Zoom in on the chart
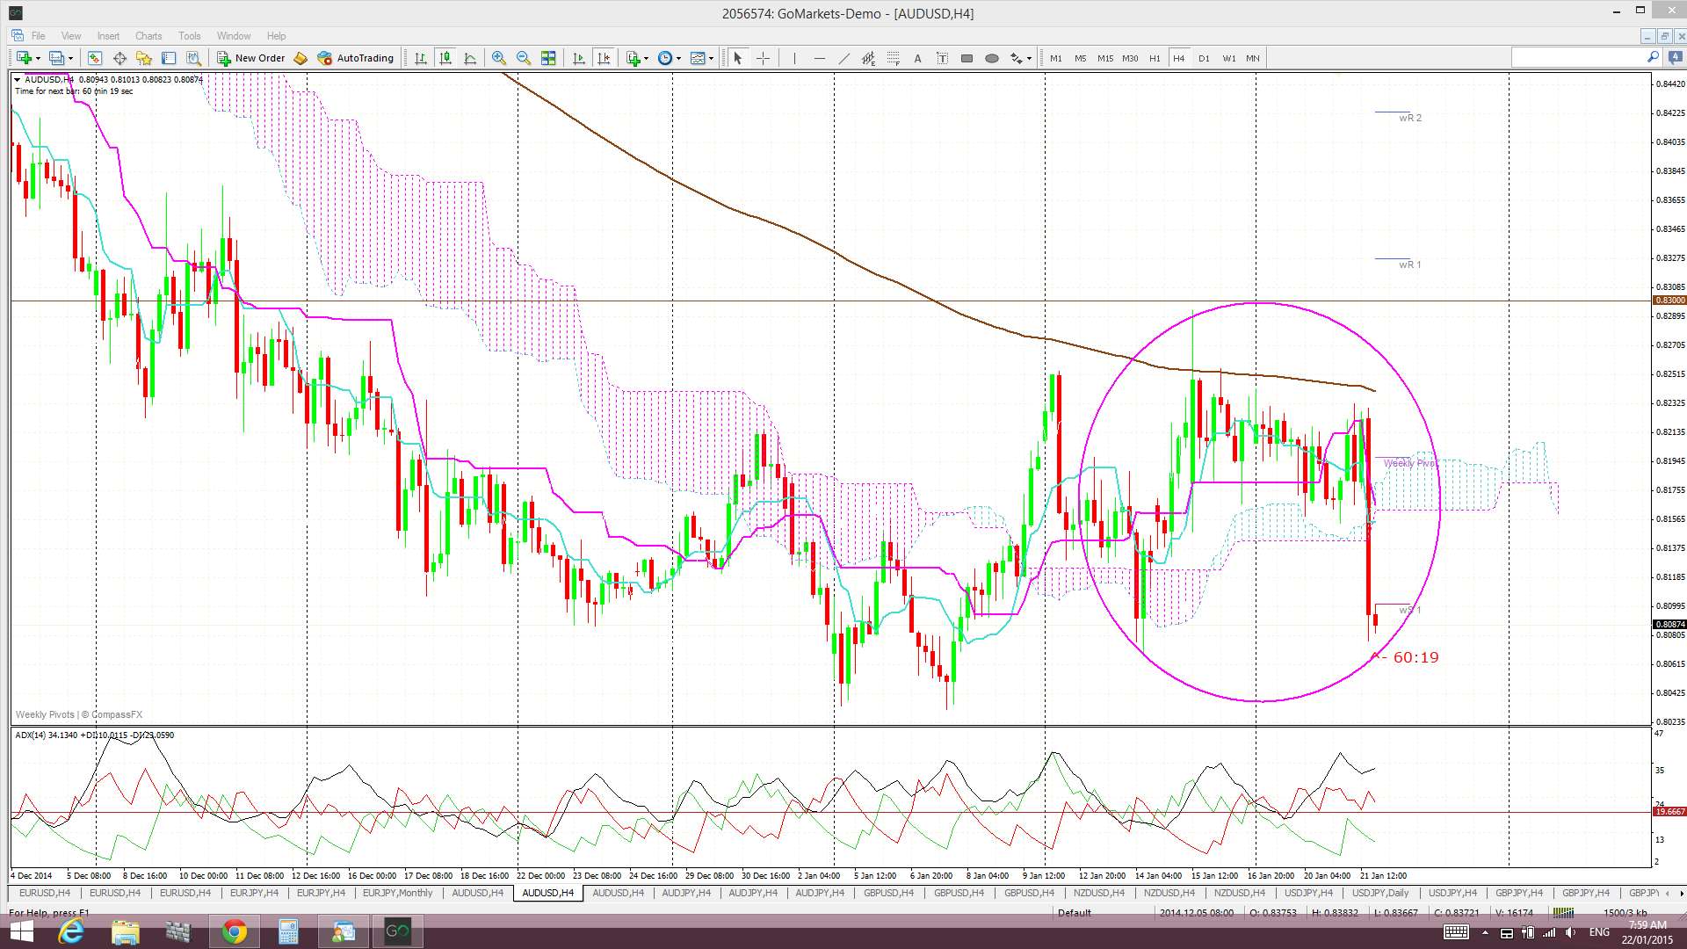This screenshot has height=949, width=1687. pos(498,58)
